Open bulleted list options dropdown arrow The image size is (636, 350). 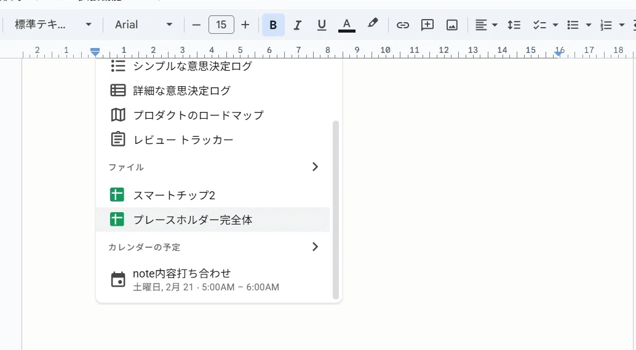[589, 25]
